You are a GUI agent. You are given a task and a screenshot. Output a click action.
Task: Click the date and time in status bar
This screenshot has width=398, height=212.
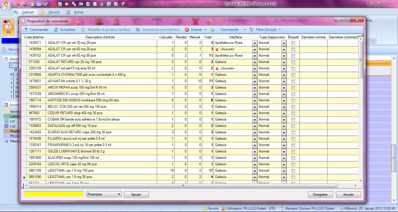click(x=367, y=209)
